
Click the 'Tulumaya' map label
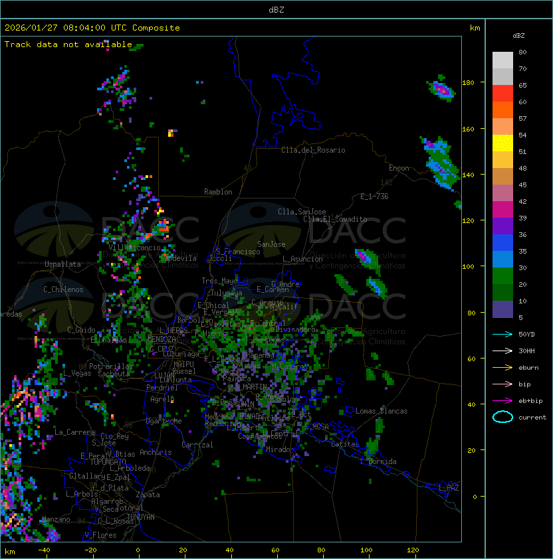click(227, 293)
